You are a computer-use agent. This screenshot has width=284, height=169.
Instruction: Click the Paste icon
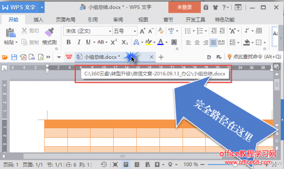click(10, 33)
